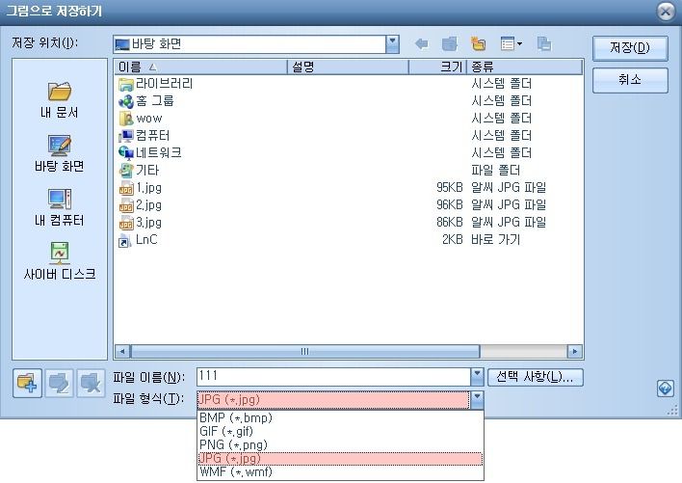Choose GIF (*.gif) format

pyautogui.click(x=340, y=431)
